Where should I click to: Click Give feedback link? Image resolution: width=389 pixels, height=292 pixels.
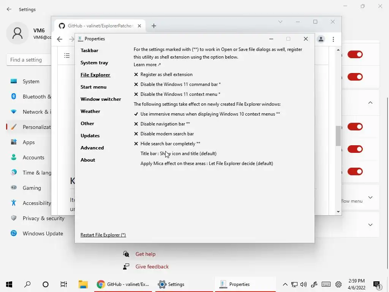[152, 267]
